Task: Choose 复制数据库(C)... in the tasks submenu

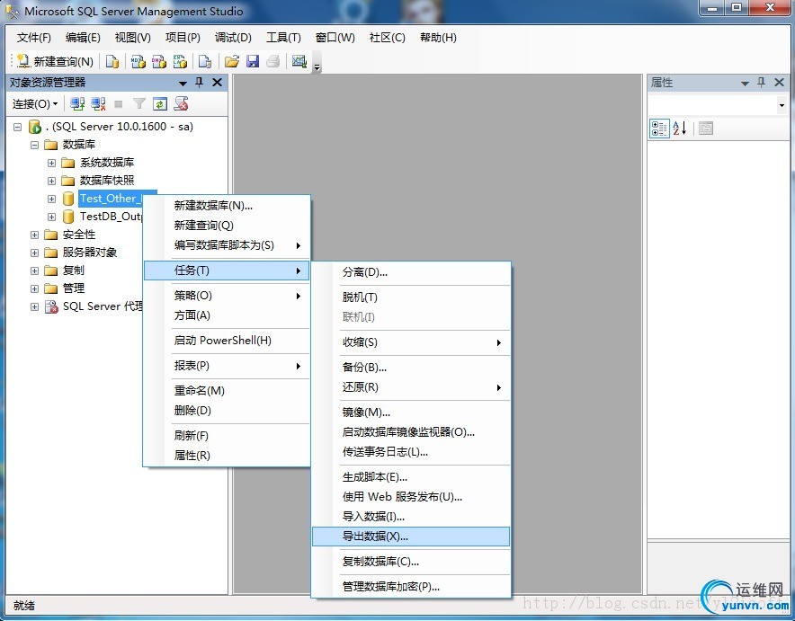Action: [411, 562]
